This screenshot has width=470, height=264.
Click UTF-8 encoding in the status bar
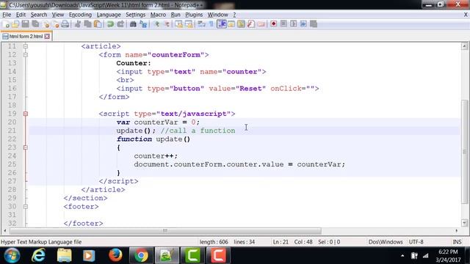pyautogui.click(x=416, y=242)
